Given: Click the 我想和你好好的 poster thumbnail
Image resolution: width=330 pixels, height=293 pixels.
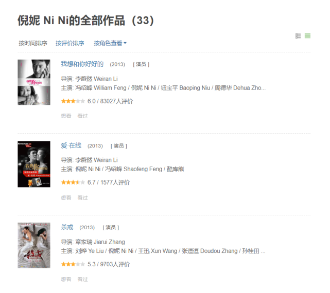Looking at the screenshot, I should pos(34,82).
